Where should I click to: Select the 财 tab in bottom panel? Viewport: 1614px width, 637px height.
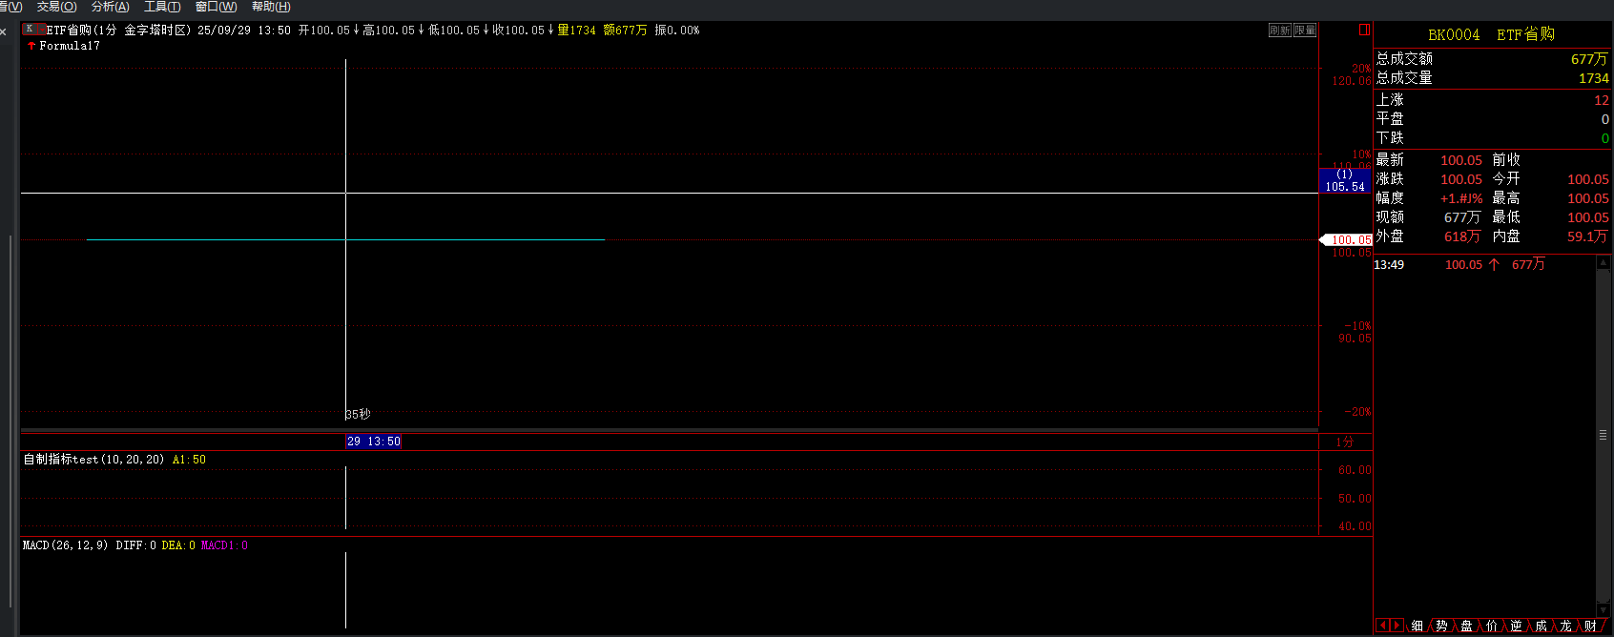tap(1591, 626)
